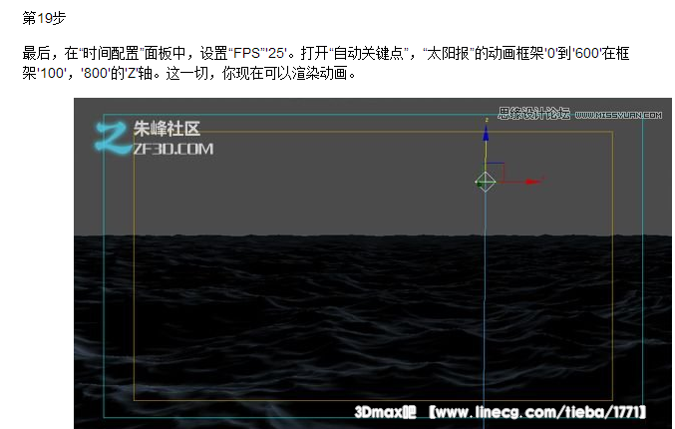Viewport: 675px width, 429px height.
Task: Click the XZ plane handle of the move gizmo
Action: pyautogui.click(x=496, y=172)
